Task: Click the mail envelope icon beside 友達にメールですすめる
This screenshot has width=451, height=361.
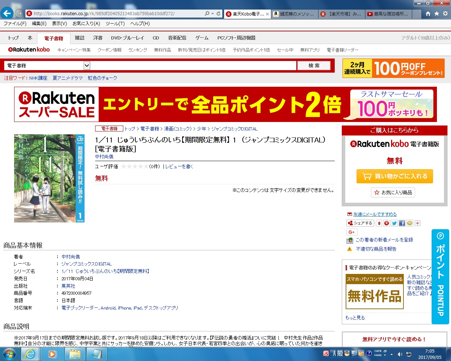Action: pos(350,214)
